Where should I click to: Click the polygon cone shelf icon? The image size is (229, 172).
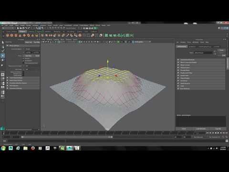click(x=20, y=35)
